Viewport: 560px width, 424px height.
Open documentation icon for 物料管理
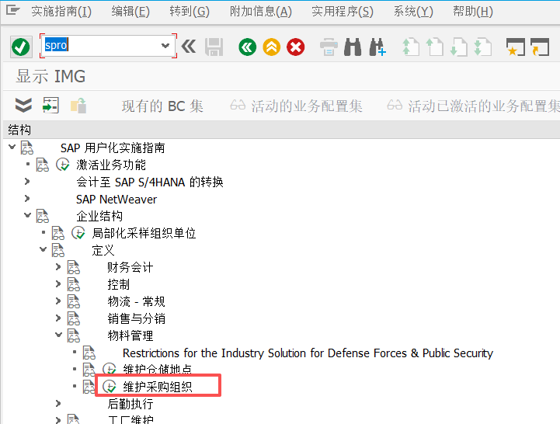coord(74,335)
